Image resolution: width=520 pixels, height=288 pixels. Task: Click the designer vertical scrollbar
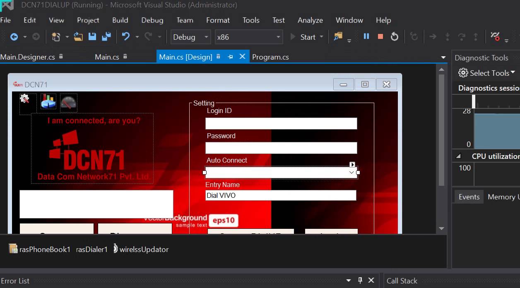click(x=441, y=131)
